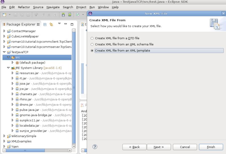The height and width of the screenshot is (154, 226).
Task: Select the pulse-java.jar tree row
Action: pyautogui.click(x=37, y=110)
